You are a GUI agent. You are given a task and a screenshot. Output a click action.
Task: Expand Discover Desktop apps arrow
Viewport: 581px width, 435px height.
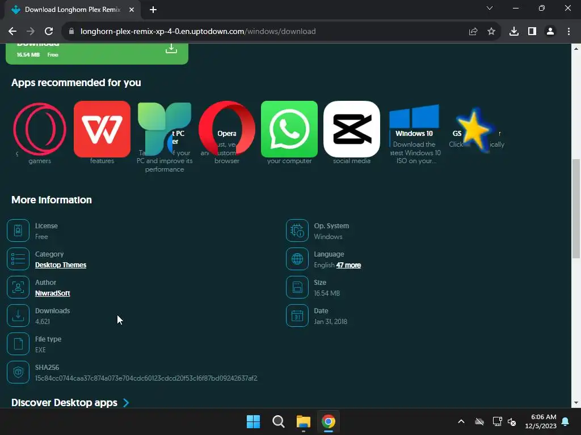pos(126,403)
